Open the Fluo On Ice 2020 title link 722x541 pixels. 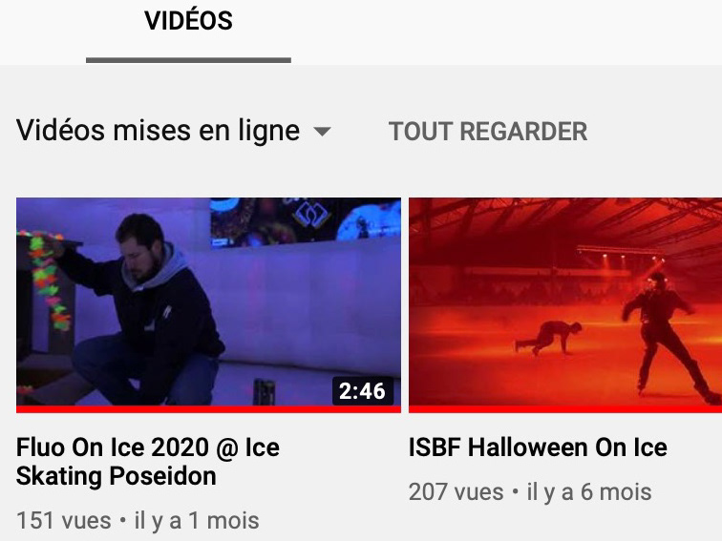coord(148,462)
